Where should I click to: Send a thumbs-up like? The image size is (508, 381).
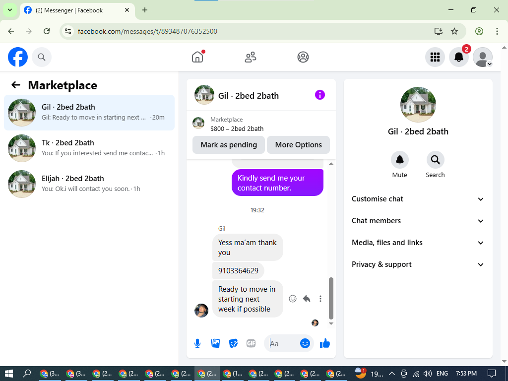click(325, 343)
